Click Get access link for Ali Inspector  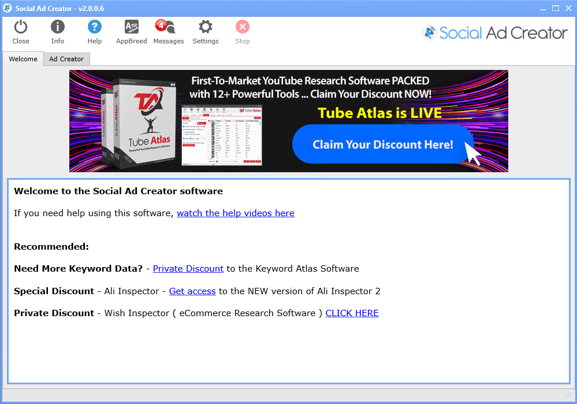pos(192,291)
